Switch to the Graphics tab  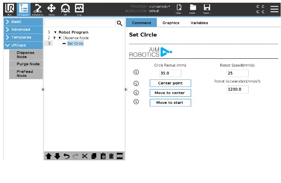(x=171, y=23)
